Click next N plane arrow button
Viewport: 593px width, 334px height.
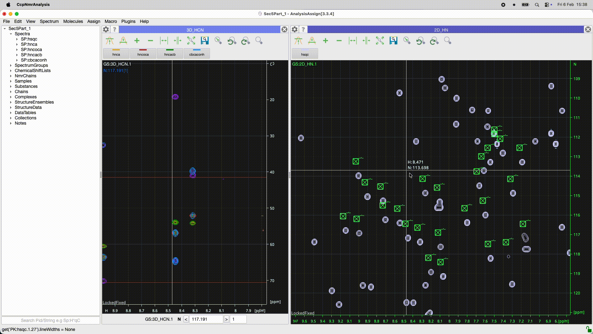(x=226, y=319)
